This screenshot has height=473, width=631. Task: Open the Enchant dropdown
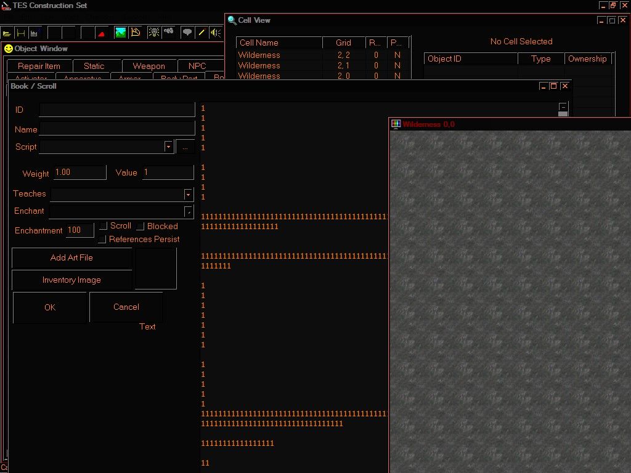(189, 212)
